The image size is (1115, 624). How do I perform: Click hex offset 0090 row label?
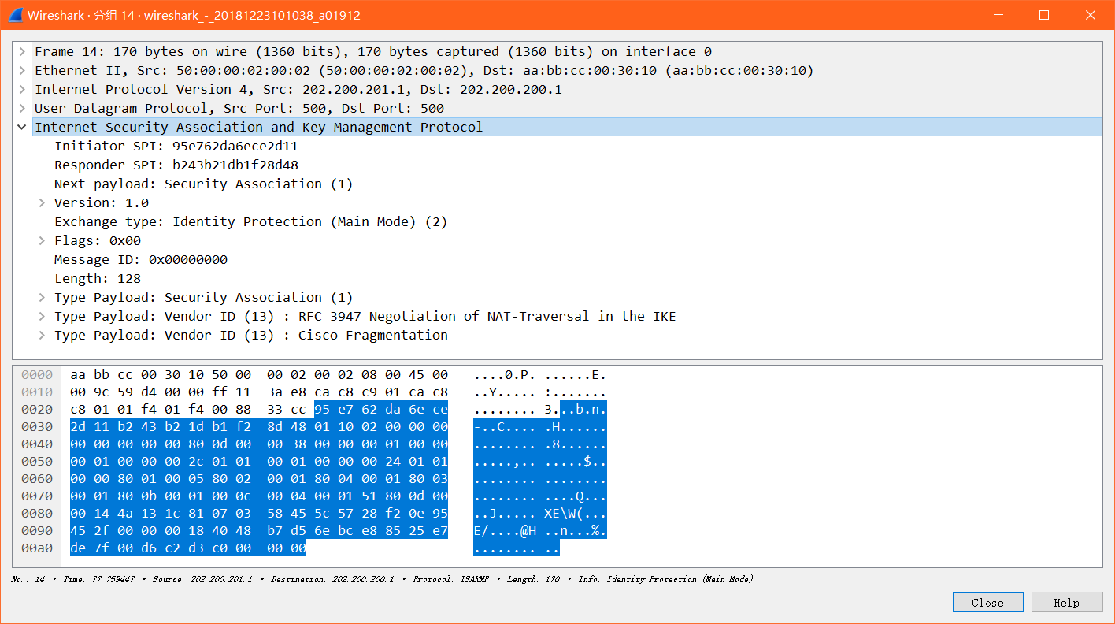pyautogui.click(x=37, y=531)
